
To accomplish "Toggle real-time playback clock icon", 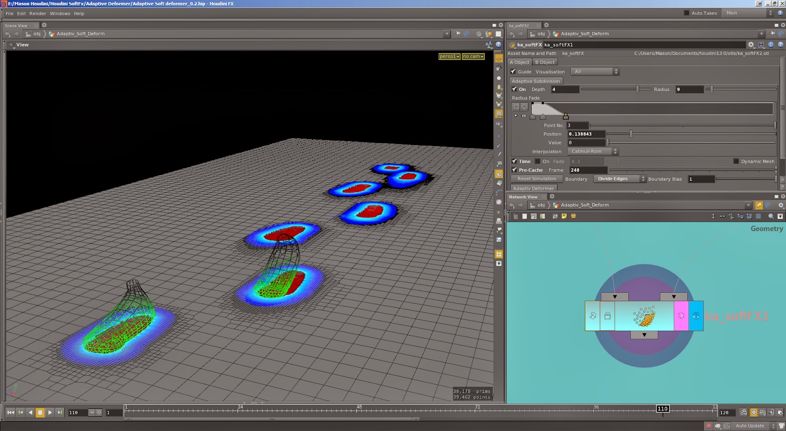I will click(754, 412).
